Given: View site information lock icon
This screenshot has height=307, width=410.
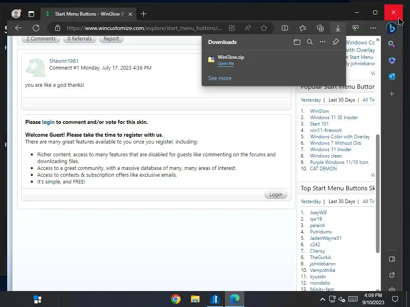Looking at the screenshot, I should (x=58, y=28).
